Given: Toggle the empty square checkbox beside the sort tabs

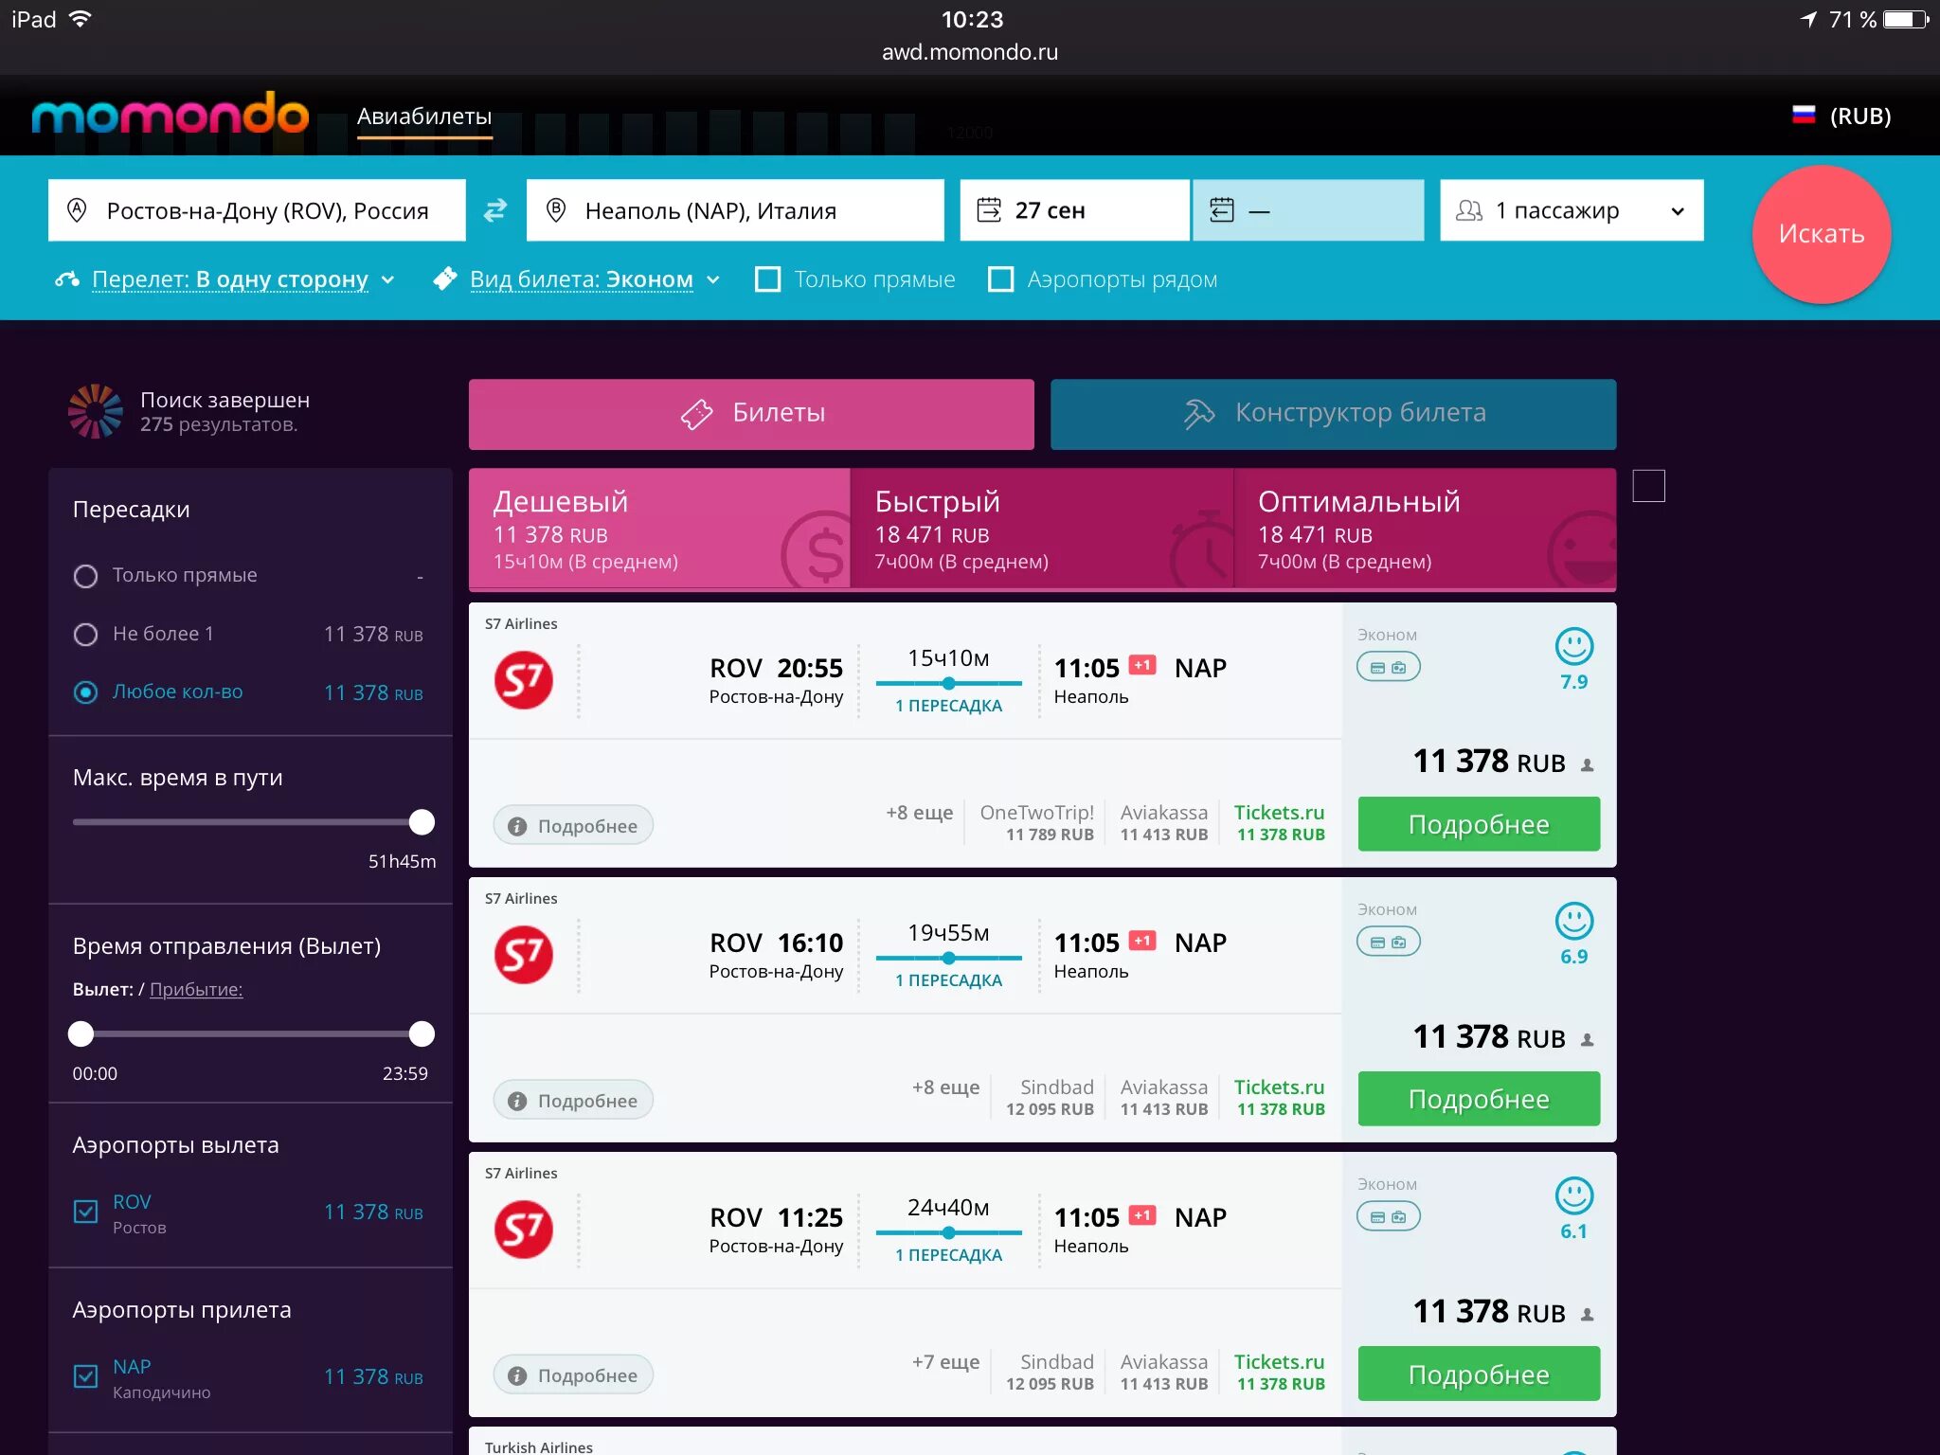Looking at the screenshot, I should 1648,485.
